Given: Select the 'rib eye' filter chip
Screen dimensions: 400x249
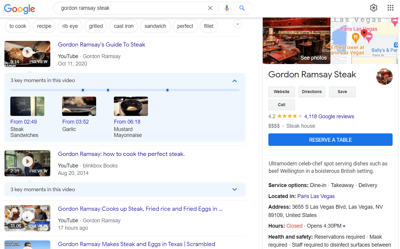Looking at the screenshot, I should coord(70,26).
